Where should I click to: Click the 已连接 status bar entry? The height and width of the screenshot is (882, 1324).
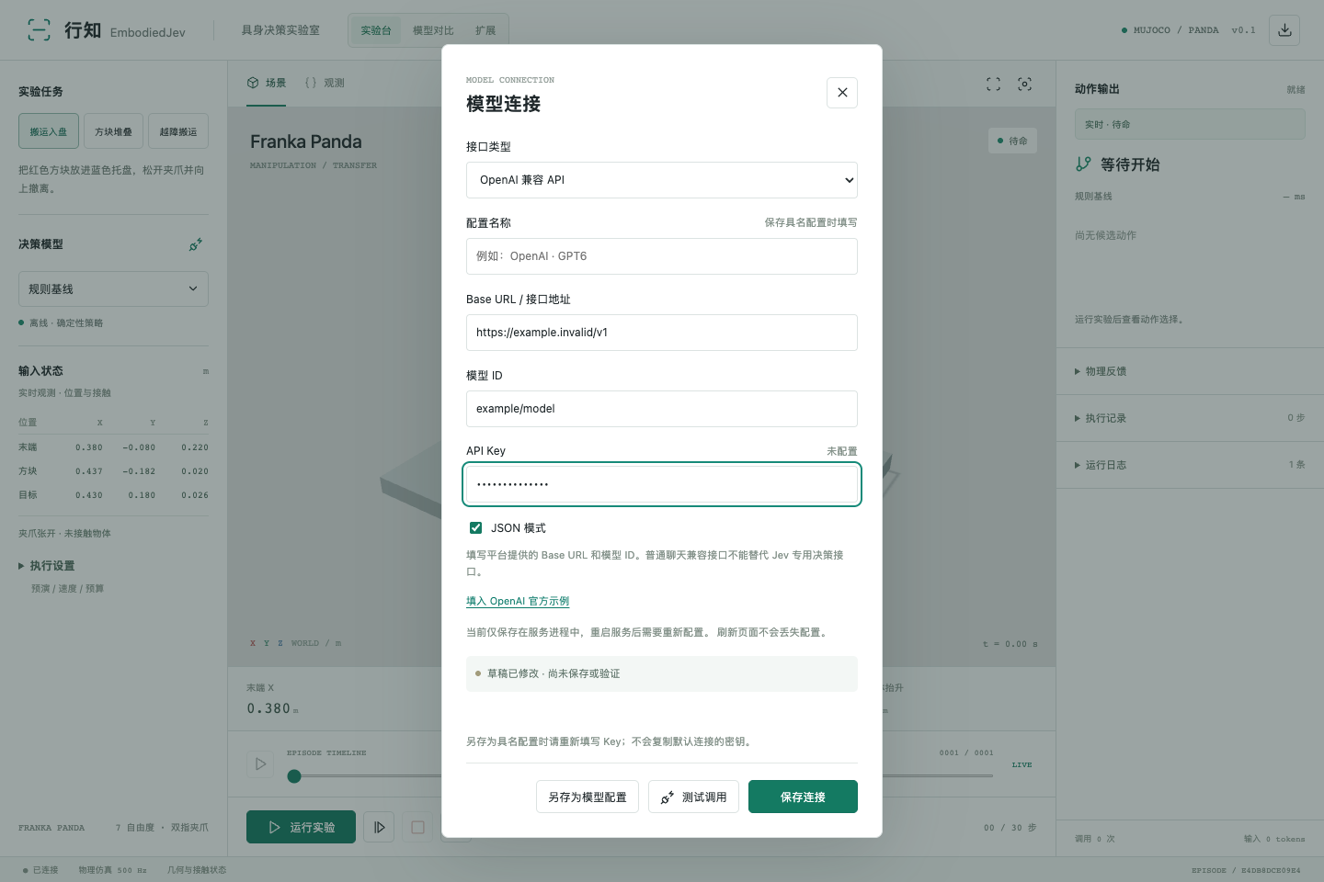40,870
